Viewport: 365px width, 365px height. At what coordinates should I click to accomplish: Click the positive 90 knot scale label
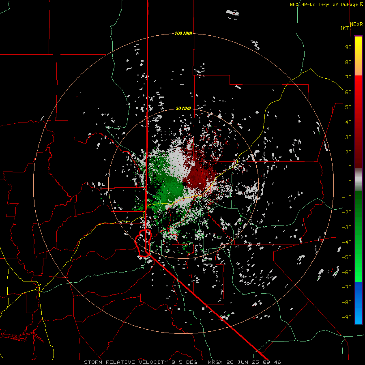point(348,47)
